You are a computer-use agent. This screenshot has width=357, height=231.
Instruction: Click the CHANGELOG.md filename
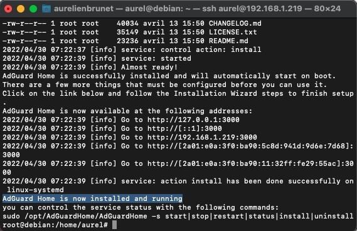(235, 23)
